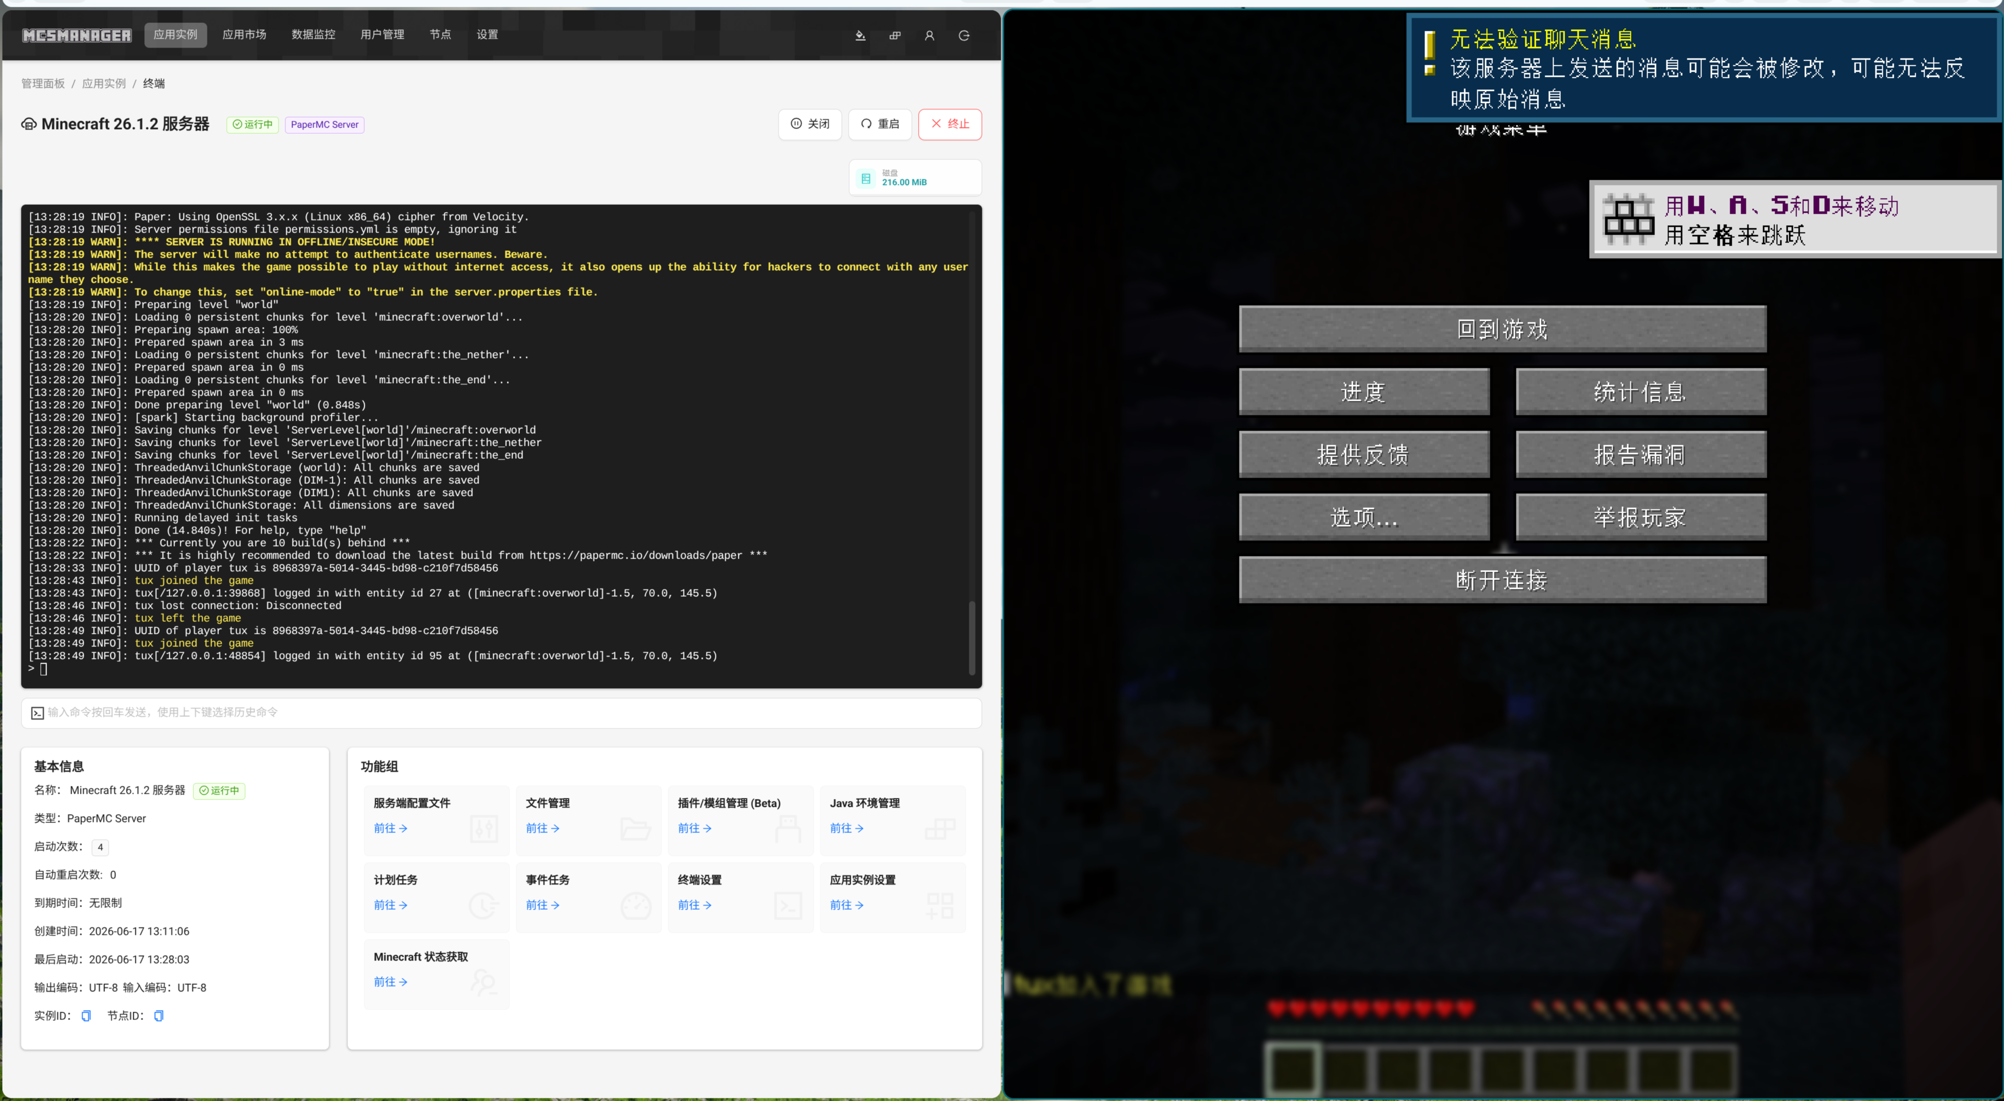Click the theme paint bucket icon in header

pyautogui.click(x=861, y=35)
